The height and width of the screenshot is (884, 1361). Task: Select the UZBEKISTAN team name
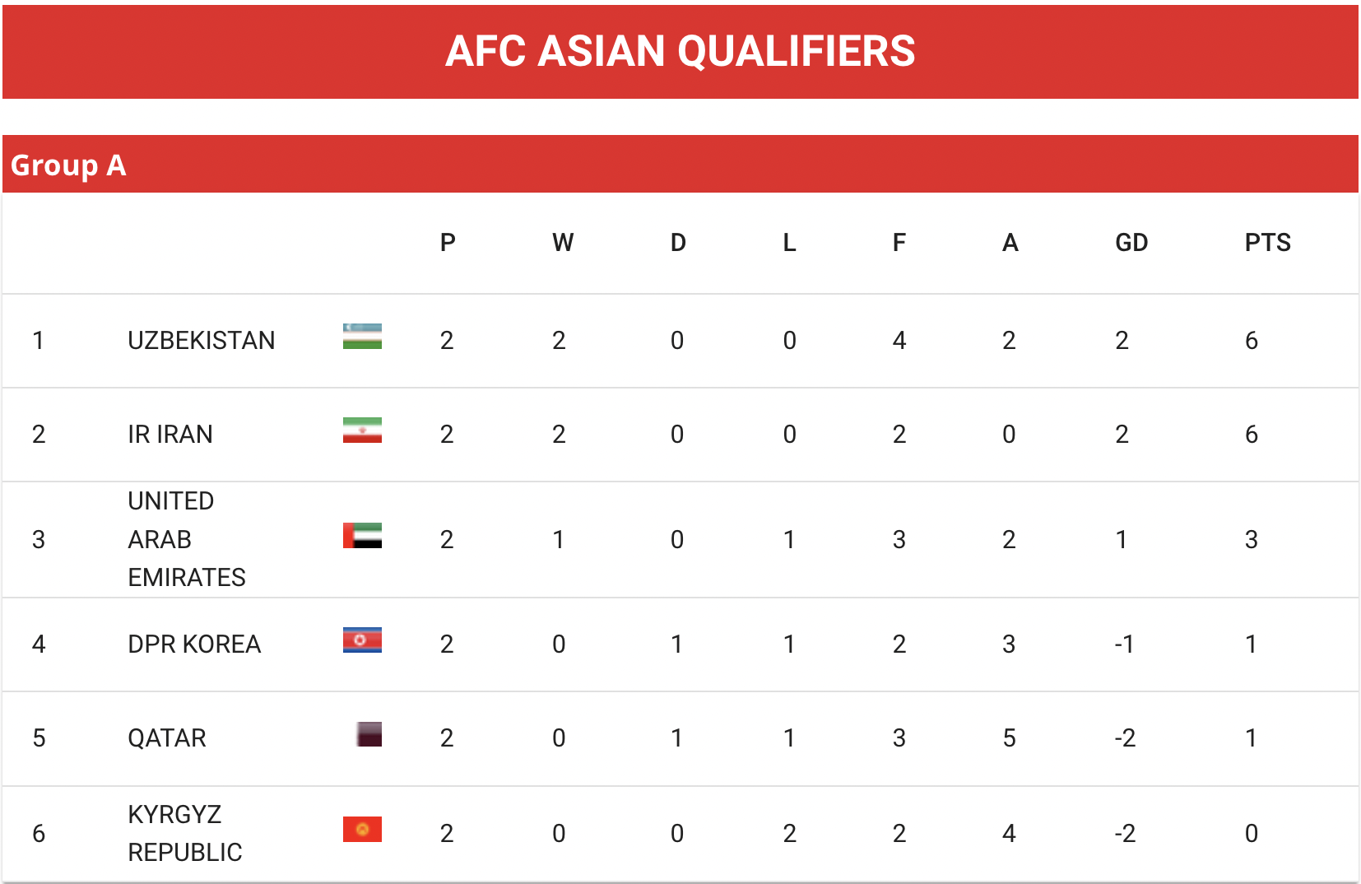click(202, 341)
